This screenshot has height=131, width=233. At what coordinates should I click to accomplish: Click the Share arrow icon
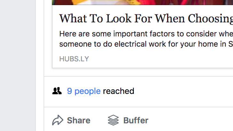(x=58, y=120)
